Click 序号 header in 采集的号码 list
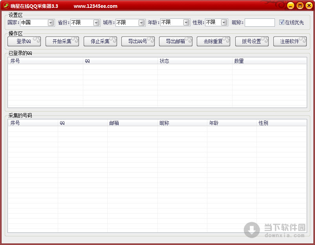This screenshot has height=245, width=315. pyautogui.click(x=33, y=123)
